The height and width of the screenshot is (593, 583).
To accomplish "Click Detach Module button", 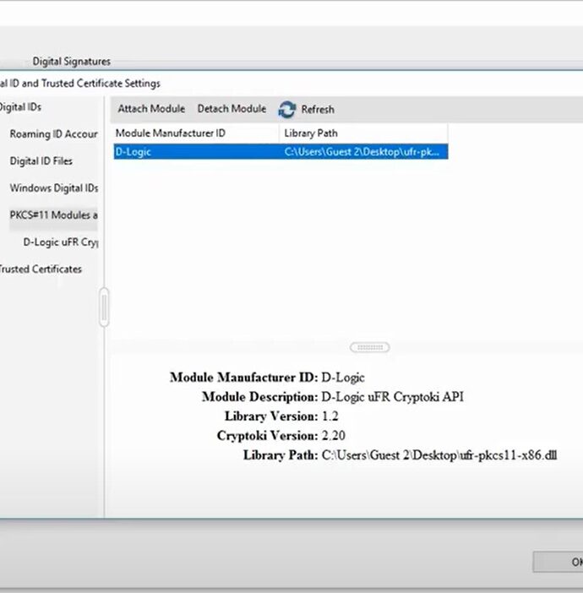I will click(232, 109).
